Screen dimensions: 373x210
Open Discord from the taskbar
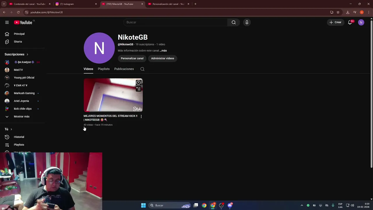pyautogui.click(x=230, y=205)
